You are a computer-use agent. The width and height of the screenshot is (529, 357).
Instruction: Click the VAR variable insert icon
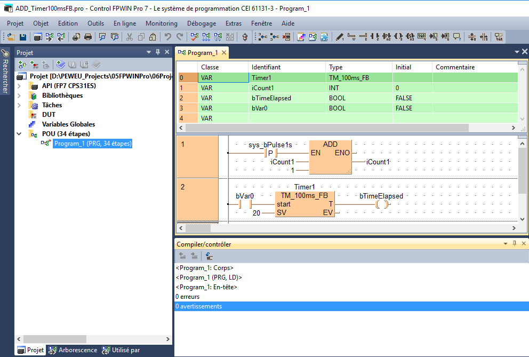(422, 37)
